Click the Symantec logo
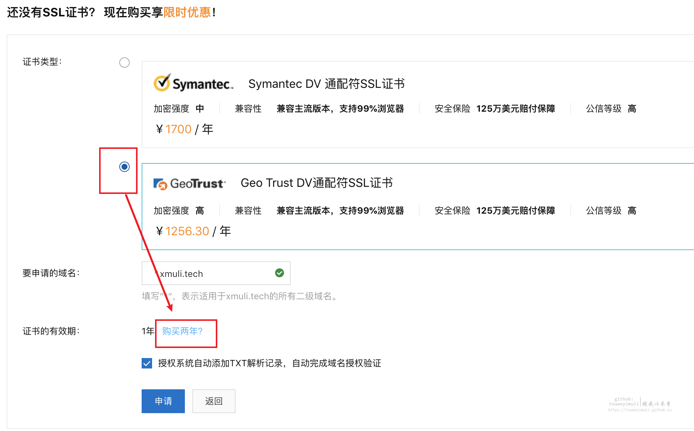 click(x=193, y=83)
